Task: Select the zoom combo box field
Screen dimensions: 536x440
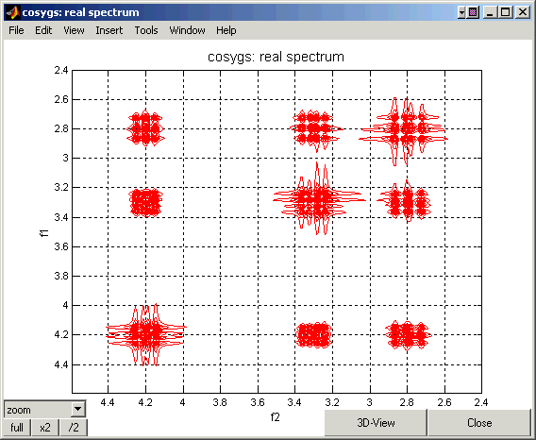Action: pyautogui.click(x=44, y=409)
